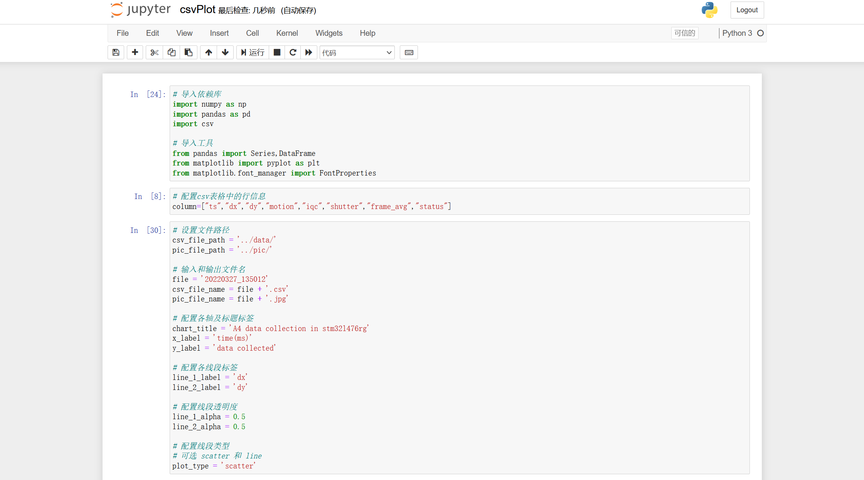
Task: Click the '# 配置线段透明度' comment
Action: tap(205, 407)
